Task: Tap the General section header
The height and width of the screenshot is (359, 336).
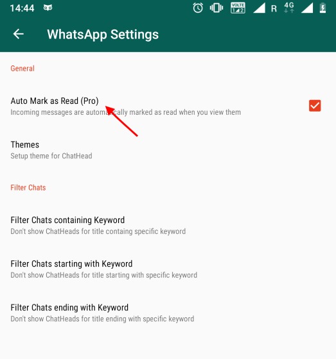Action: [x=22, y=68]
